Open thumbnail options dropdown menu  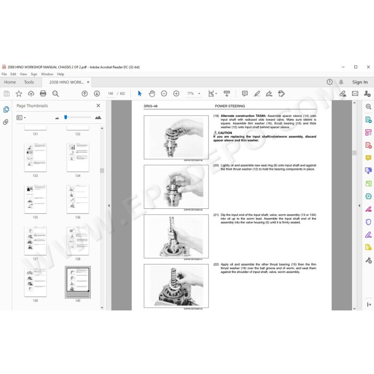click(21, 118)
